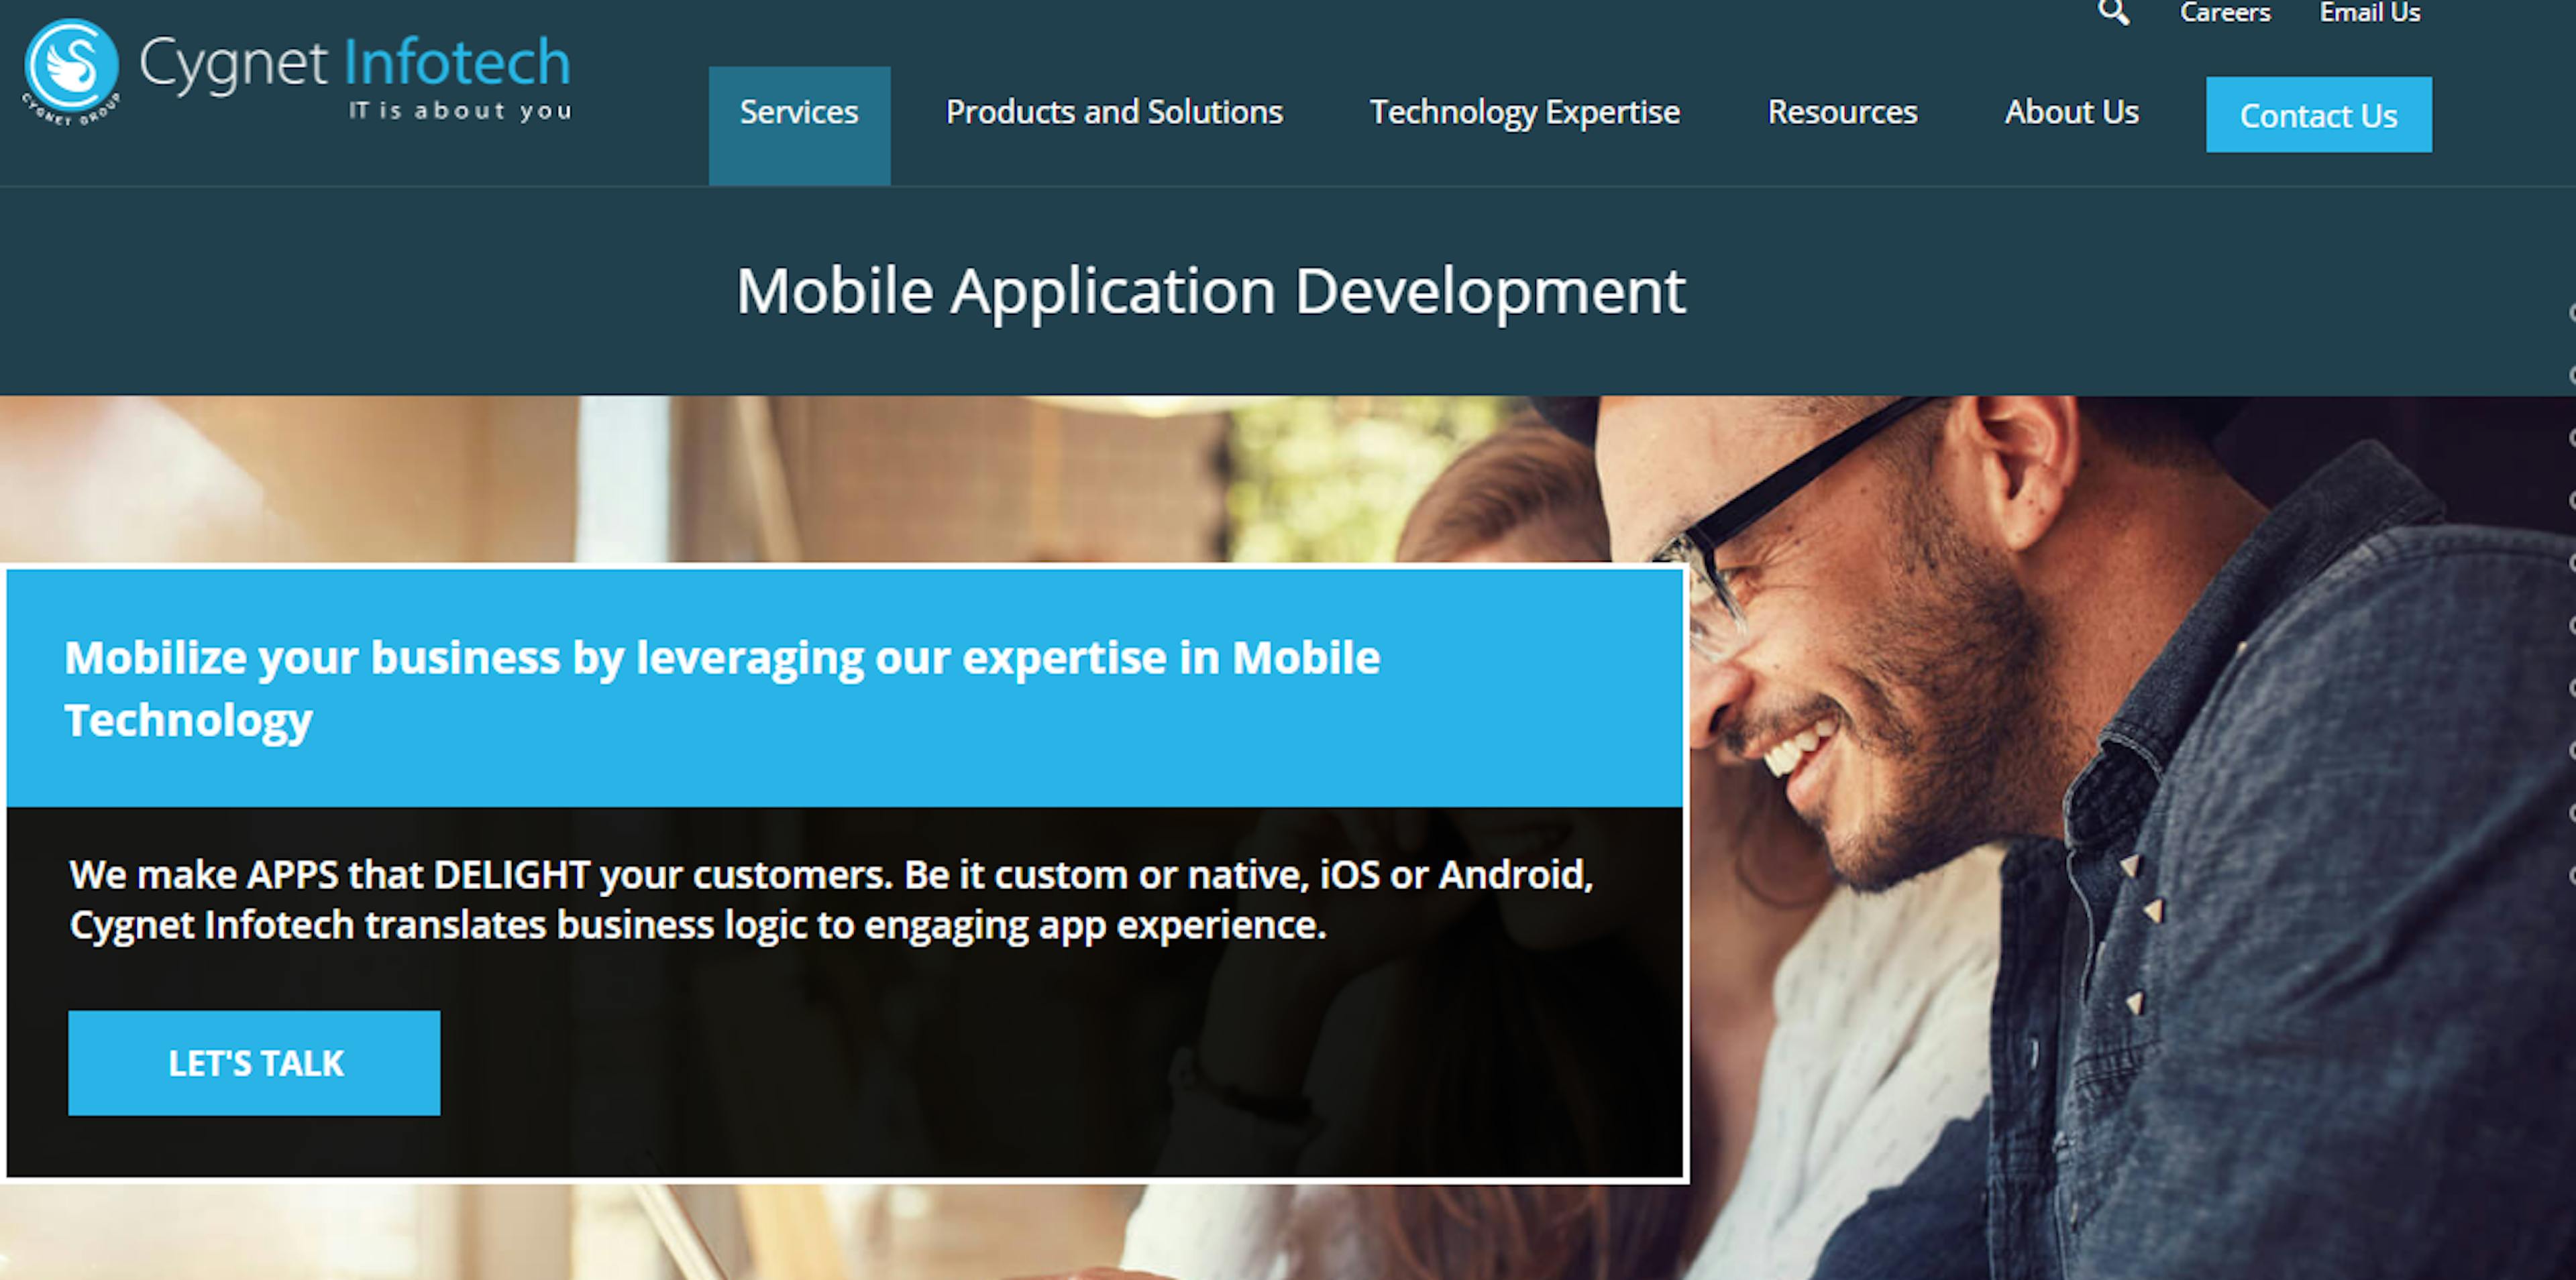Click the LET'S TALK button
The width and height of the screenshot is (2576, 1280).
pyautogui.click(x=254, y=1062)
